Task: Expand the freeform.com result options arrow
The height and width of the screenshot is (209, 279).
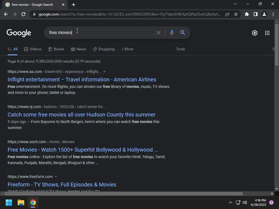Action: pyautogui.click(x=56, y=177)
